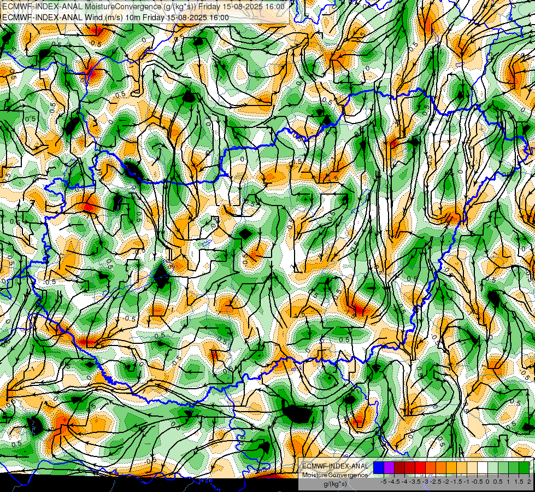Click the light orange swatch from -1.5 to -1
The width and height of the screenshot is (535, 492).
462,467
